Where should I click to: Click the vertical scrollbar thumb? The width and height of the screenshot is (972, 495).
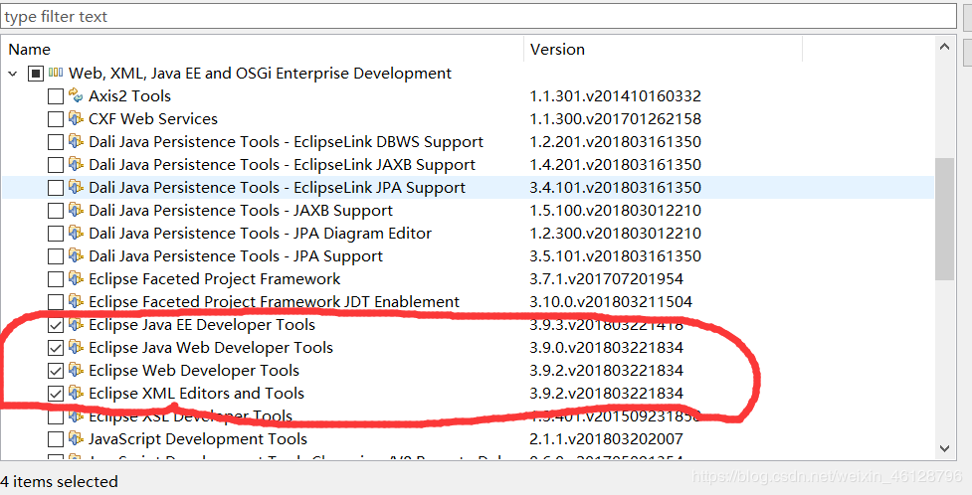tap(944, 219)
